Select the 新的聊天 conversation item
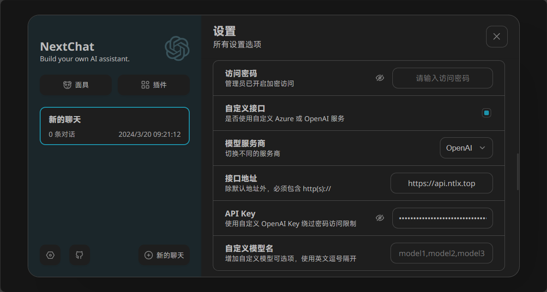This screenshot has height=292, width=547. pos(114,126)
